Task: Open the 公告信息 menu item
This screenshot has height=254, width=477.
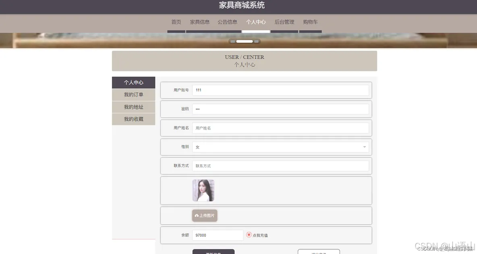Action: [227, 22]
